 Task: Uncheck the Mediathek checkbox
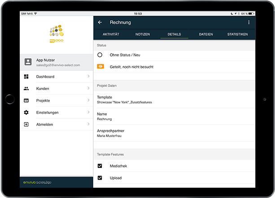click(100, 166)
